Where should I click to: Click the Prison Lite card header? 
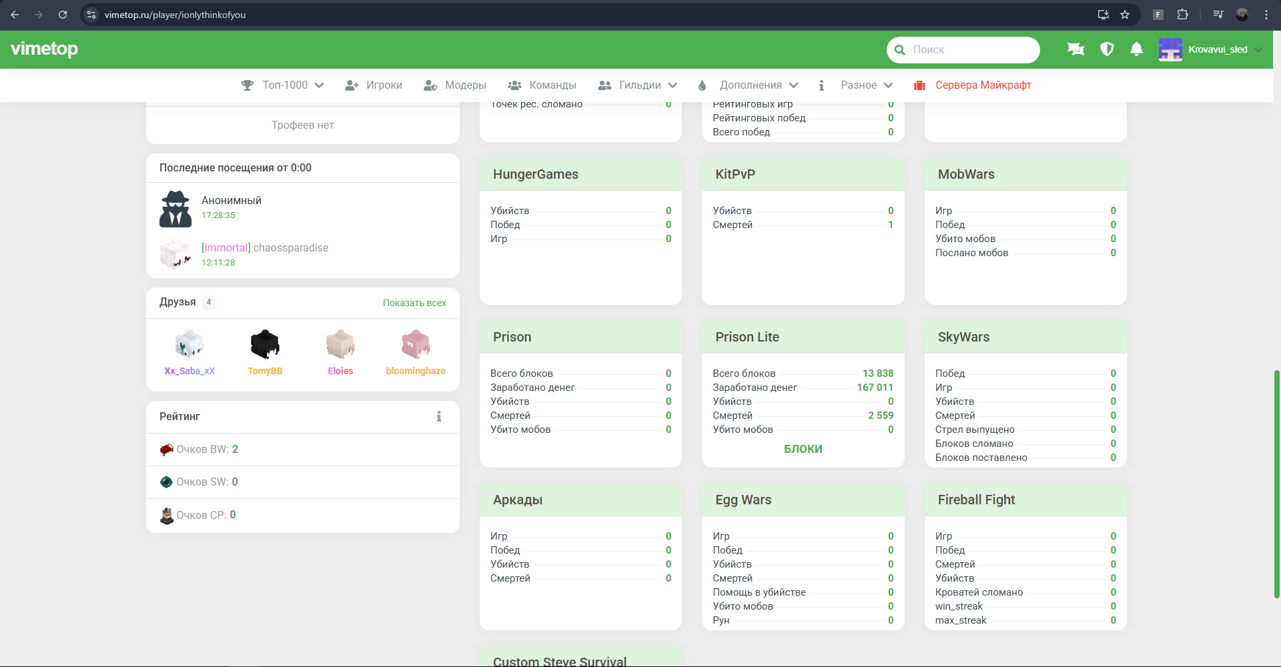pos(803,338)
